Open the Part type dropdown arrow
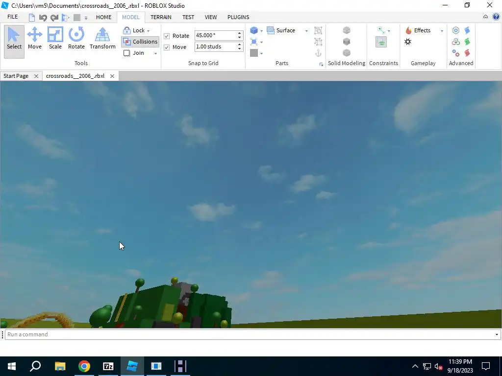Viewport: 502px width, 376px height. click(262, 31)
